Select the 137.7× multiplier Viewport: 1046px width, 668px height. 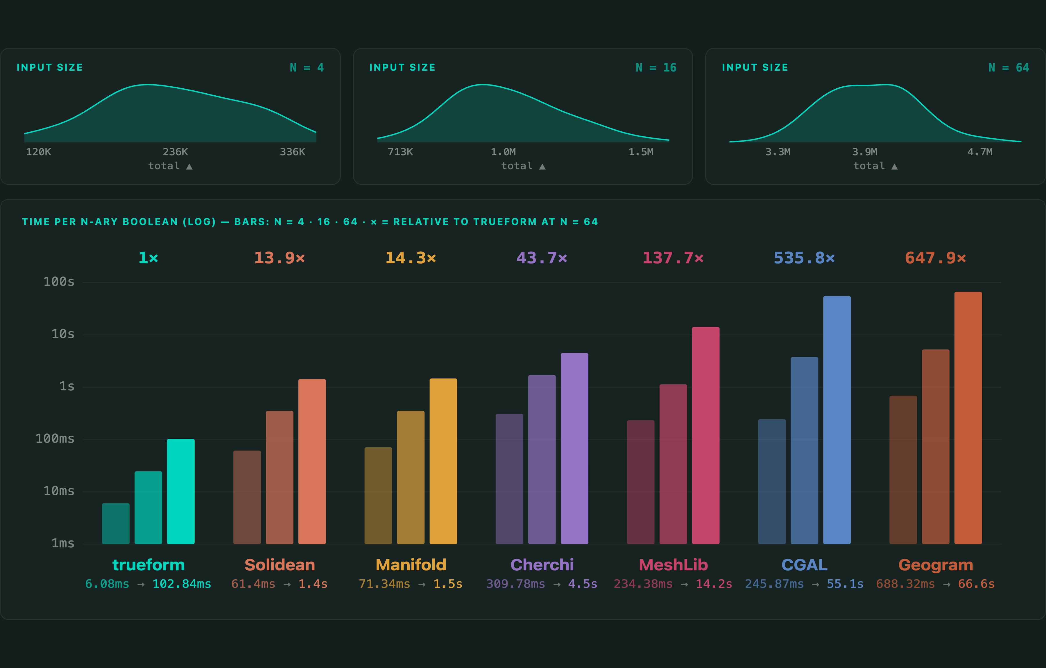673,258
